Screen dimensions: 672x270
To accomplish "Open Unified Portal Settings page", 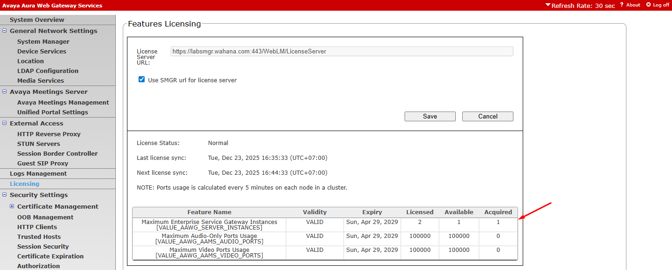I will click(x=53, y=112).
